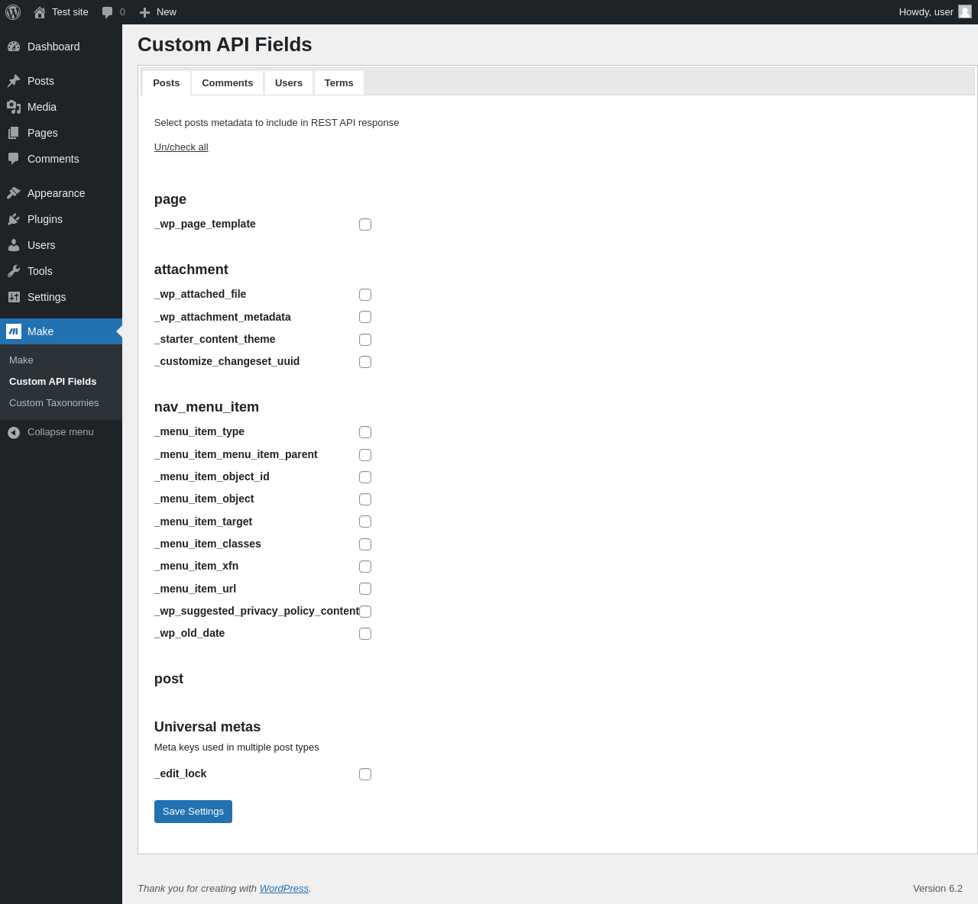Screen dimensions: 978x904
Task: Open the Posts menu label in the sidebar
Action: (40, 81)
